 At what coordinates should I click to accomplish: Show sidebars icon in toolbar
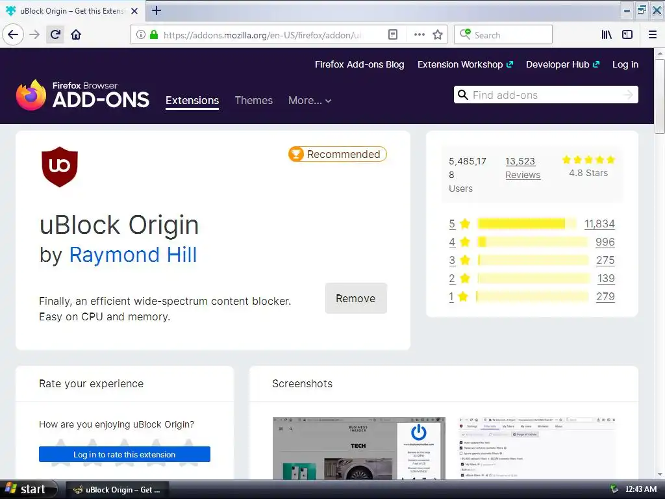[x=627, y=35]
